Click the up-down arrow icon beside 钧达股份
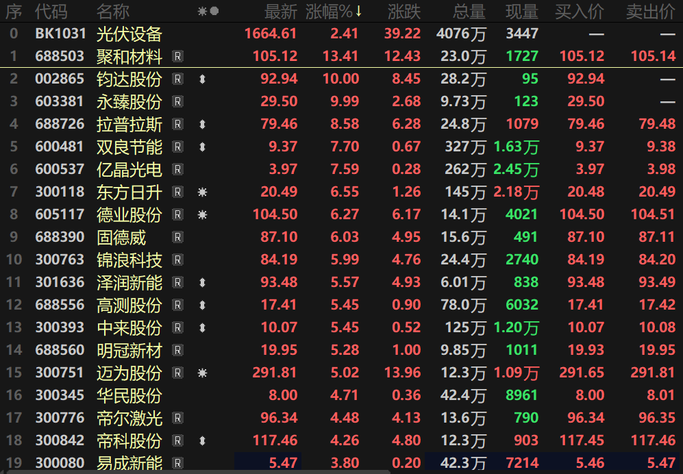The width and height of the screenshot is (683, 474). pyautogui.click(x=202, y=79)
